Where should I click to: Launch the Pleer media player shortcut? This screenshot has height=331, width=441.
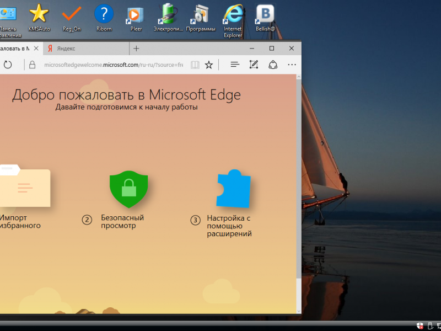pyautogui.click(x=136, y=17)
